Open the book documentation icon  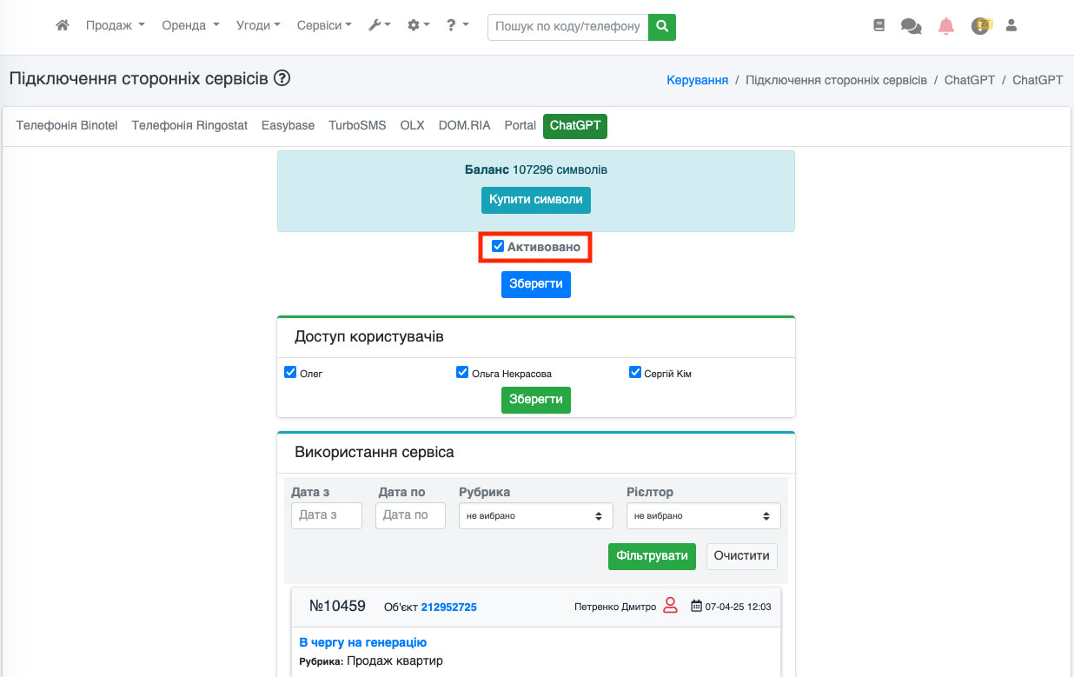tap(878, 26)
